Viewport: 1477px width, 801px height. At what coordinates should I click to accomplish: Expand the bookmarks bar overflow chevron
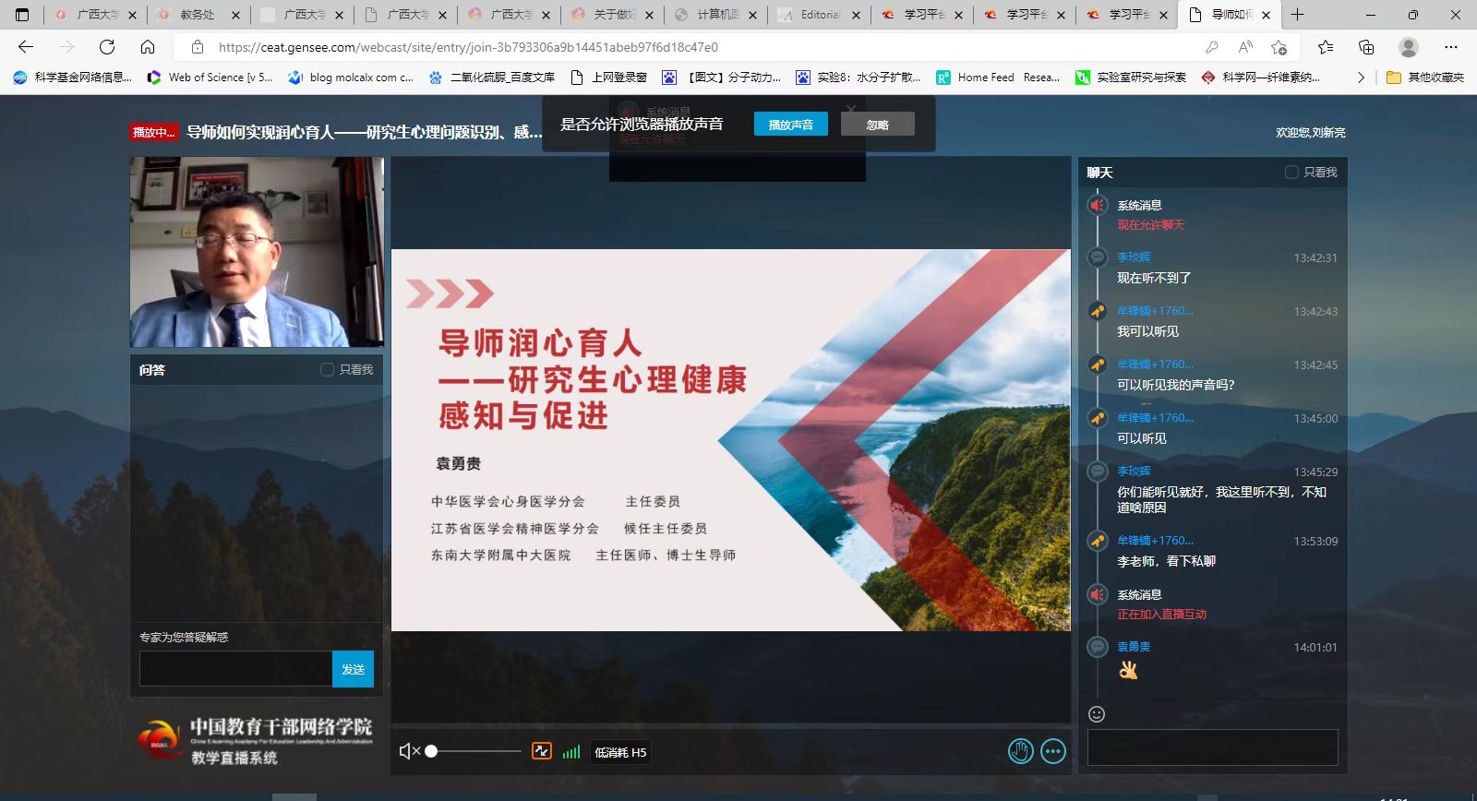point(1361,78)
